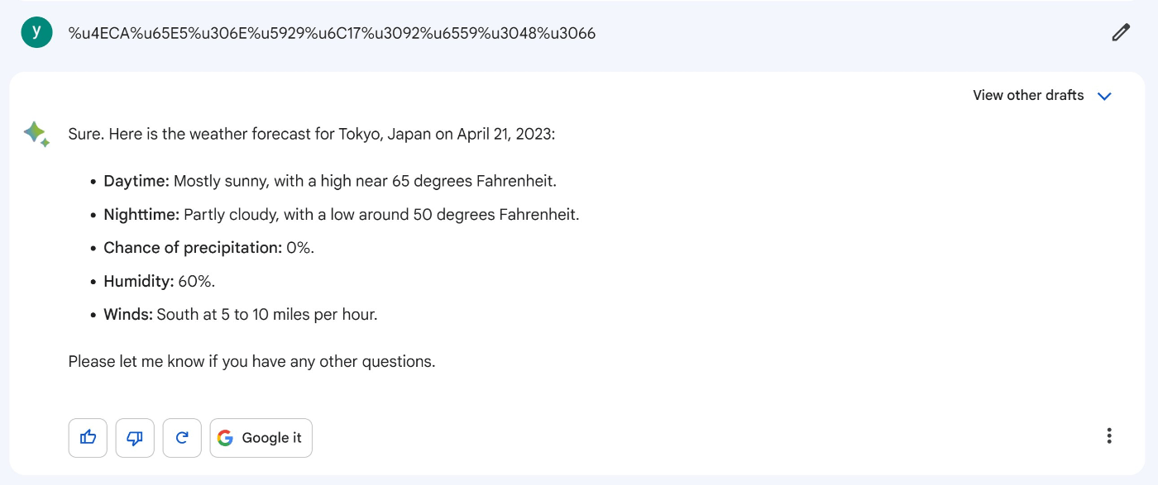Screen dimensions: 1158x485
Task: Select the encoded prompt text at top
Action: point(332,33)
